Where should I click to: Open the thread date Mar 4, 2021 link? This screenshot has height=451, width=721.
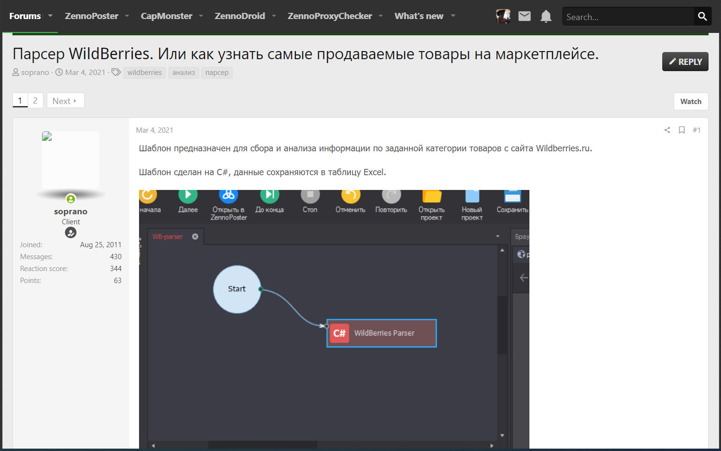(85, 73)
